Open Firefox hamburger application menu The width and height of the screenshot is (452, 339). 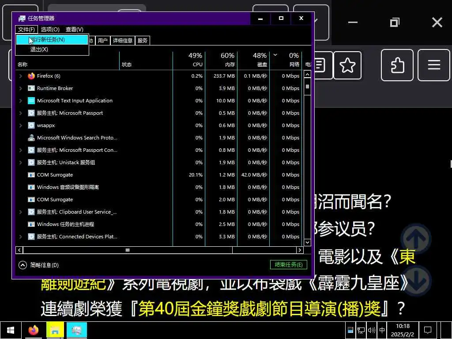click(434, 65)
